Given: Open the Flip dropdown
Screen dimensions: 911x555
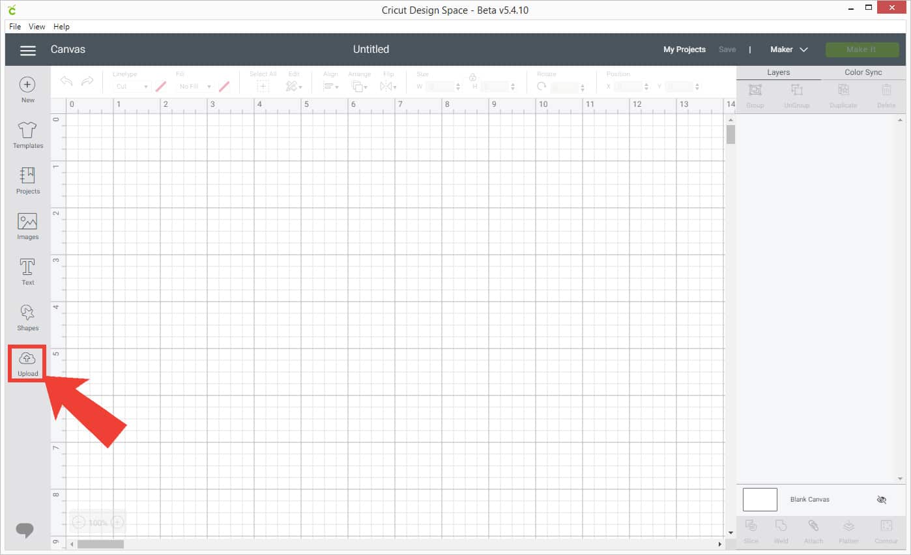Looking at the screenshot, I should pos(388,86).
